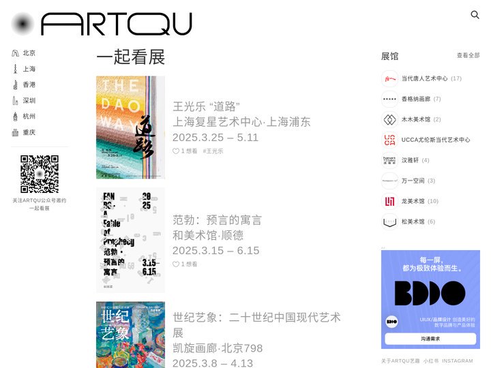
Task: Open 世纪艺象 exhibition title
Action: pyautogui.click(x=256, y=325)
